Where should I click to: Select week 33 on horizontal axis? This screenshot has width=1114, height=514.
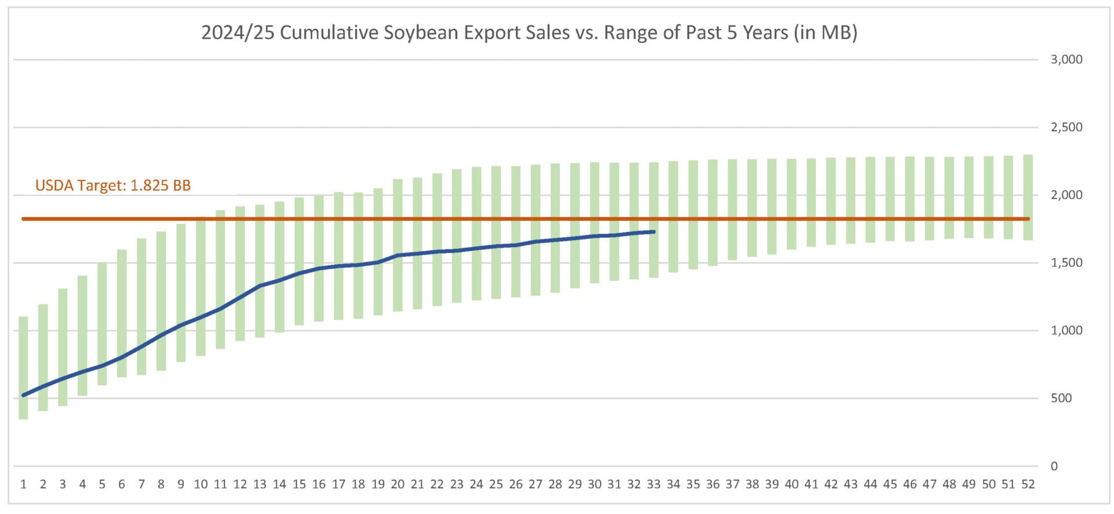tap(653, 484)
